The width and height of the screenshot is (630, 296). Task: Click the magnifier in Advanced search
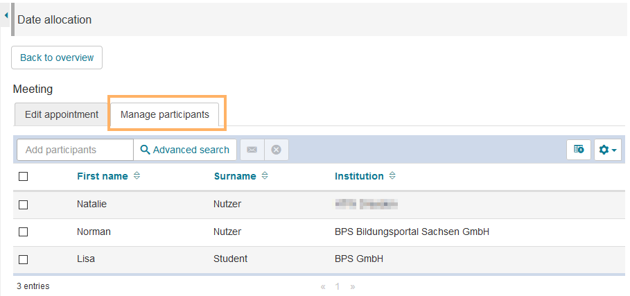click(x=146, y=150)
